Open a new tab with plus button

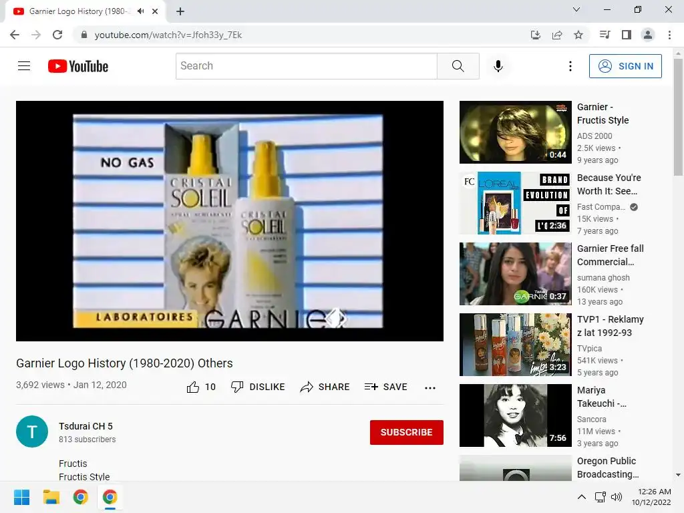180,11
